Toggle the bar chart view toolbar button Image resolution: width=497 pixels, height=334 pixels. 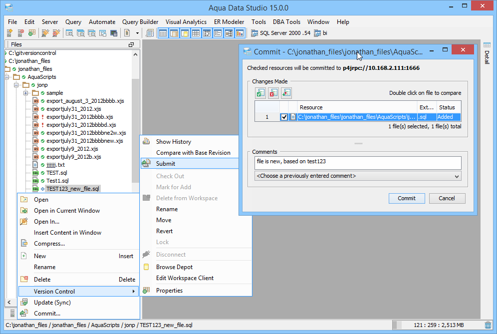click(240, 33)
